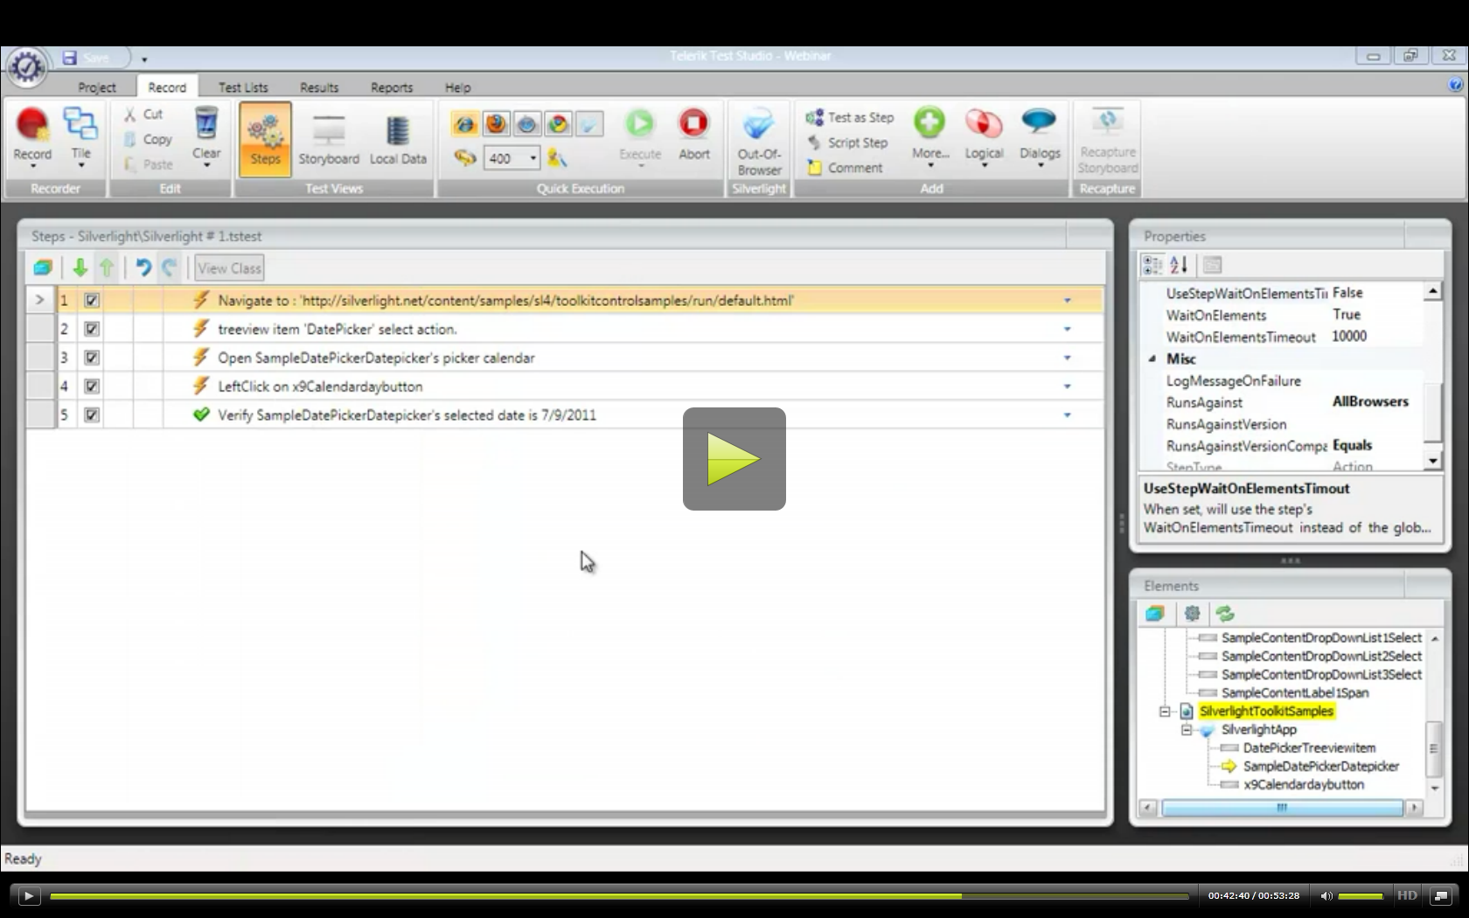Expand dropdown arrow for Open picker calendar step
The height and width of the screenshot is (918, 1469).
(1067, 358)
